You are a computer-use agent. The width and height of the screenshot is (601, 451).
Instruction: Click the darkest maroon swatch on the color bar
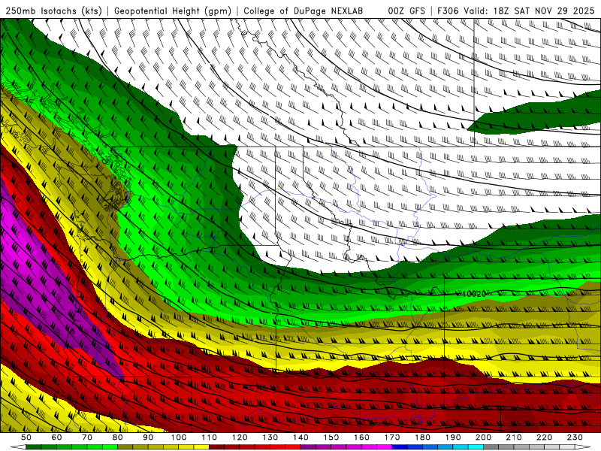pyautogui.click(x=216, y=446)
